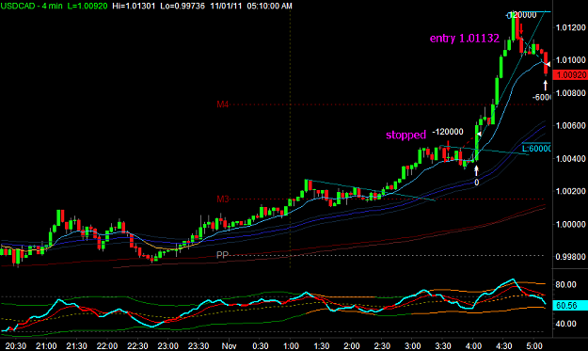Click the 3:00 time axis label

412,345
